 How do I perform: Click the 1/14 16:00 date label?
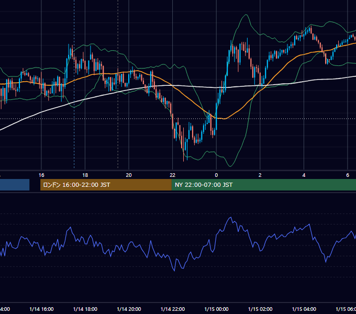pyautogui.click(x=41, y=309)
